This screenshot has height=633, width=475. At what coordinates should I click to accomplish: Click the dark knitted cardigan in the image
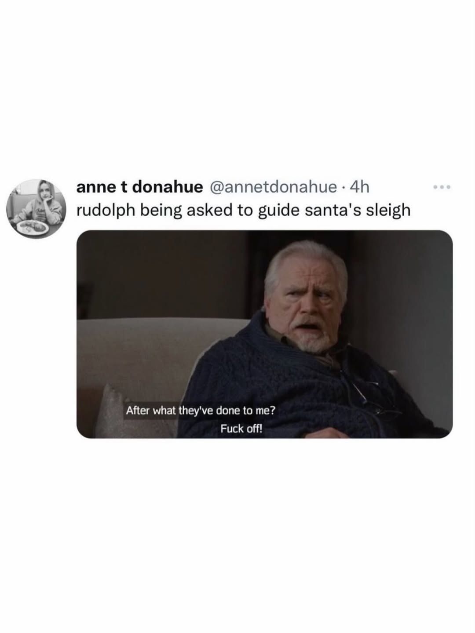(308, 387)
